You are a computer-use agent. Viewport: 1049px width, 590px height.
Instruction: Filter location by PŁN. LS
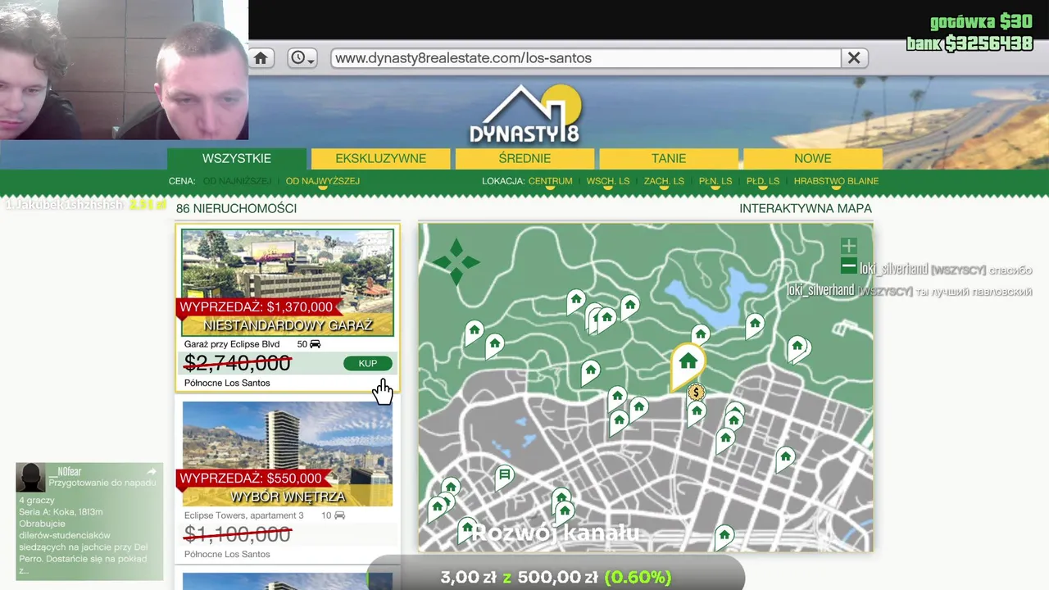(x=715, y=181)
